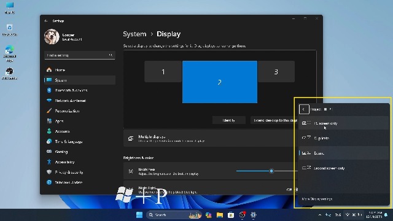This screenshot has width=393, height=221.
Task: Open the colorful app icon beside taskbar Search
Action: [208, 215]
